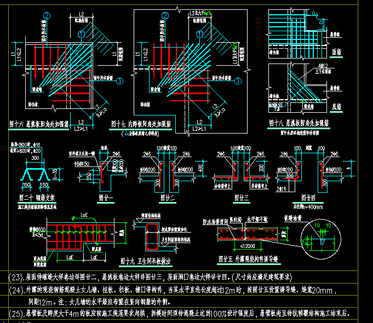Click the 图廿四 figure label
Viewport: 373px width, 323px height.
(x=308, y=198)
